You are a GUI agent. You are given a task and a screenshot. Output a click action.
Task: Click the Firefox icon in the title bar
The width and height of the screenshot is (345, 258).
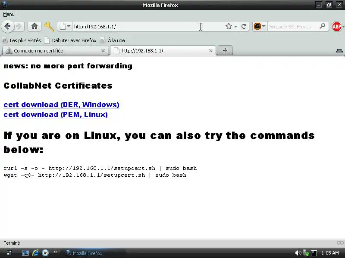click(4, 4)
